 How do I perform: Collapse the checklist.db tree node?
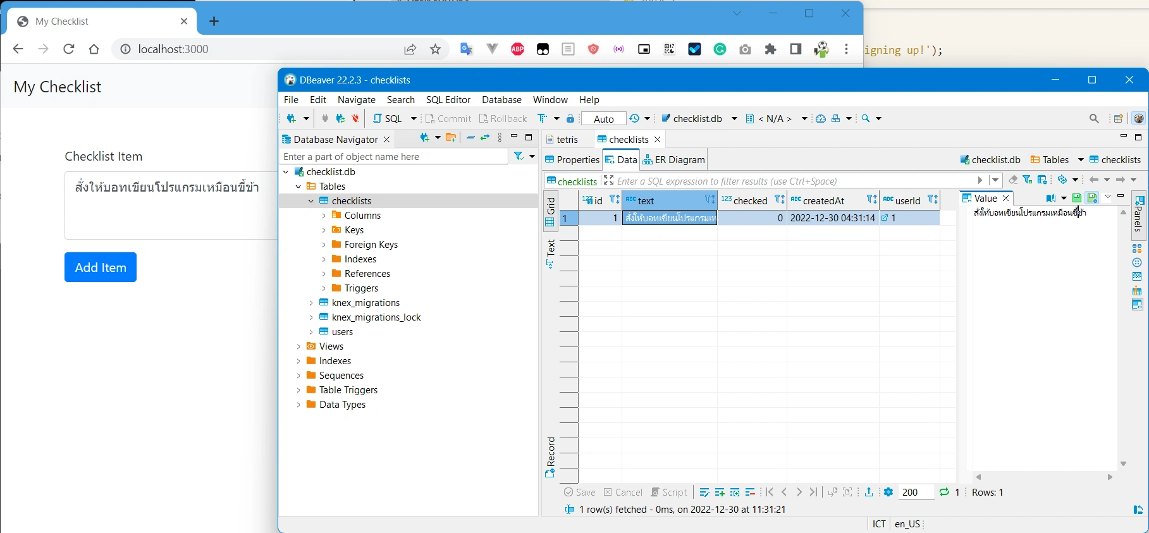tap(286, 172)
